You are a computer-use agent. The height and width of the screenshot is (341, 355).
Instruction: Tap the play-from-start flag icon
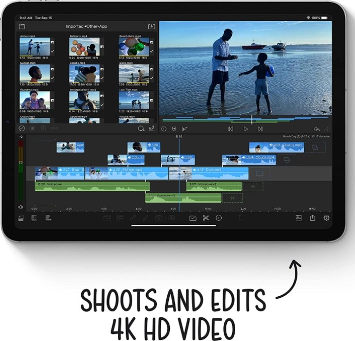(185, 129)
